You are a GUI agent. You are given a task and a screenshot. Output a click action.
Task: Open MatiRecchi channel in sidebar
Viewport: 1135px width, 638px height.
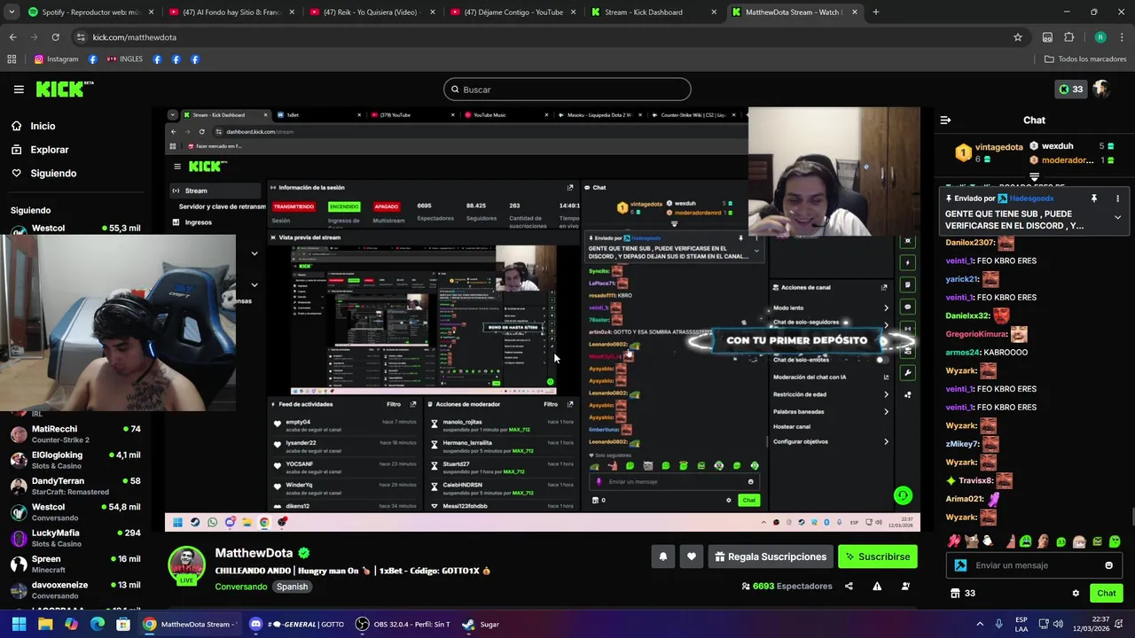click(x=75, y=434)
